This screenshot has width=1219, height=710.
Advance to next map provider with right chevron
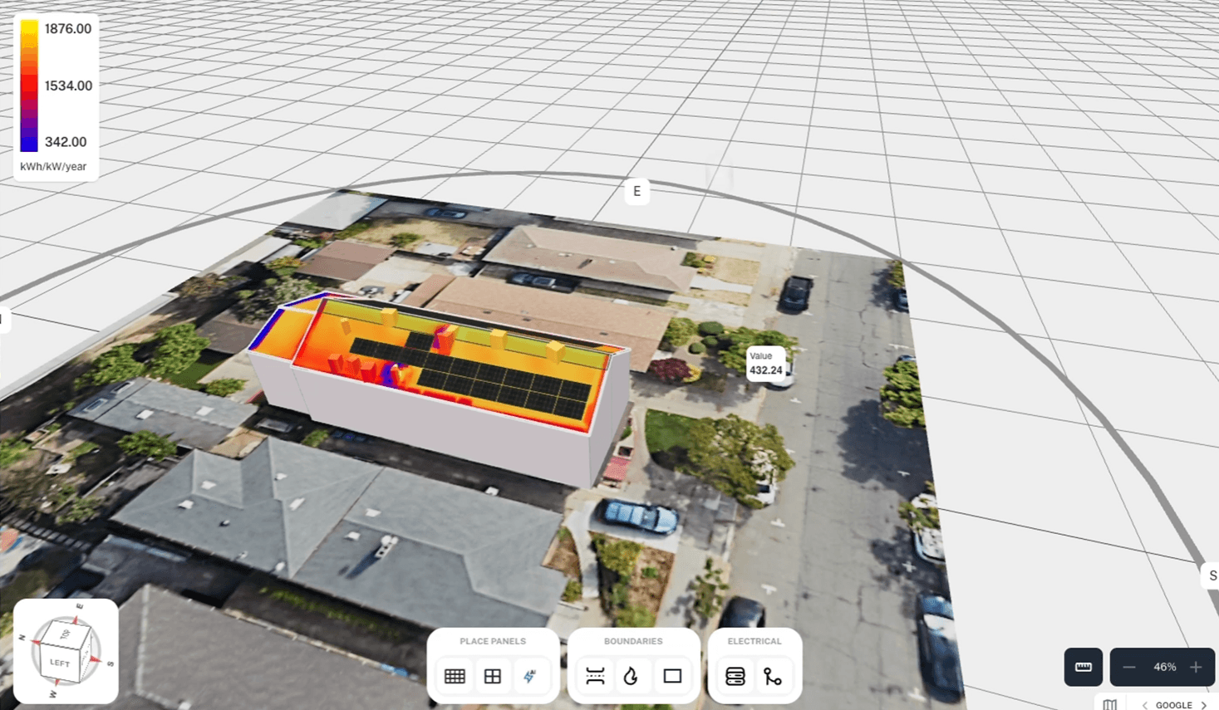point(1205,705)
